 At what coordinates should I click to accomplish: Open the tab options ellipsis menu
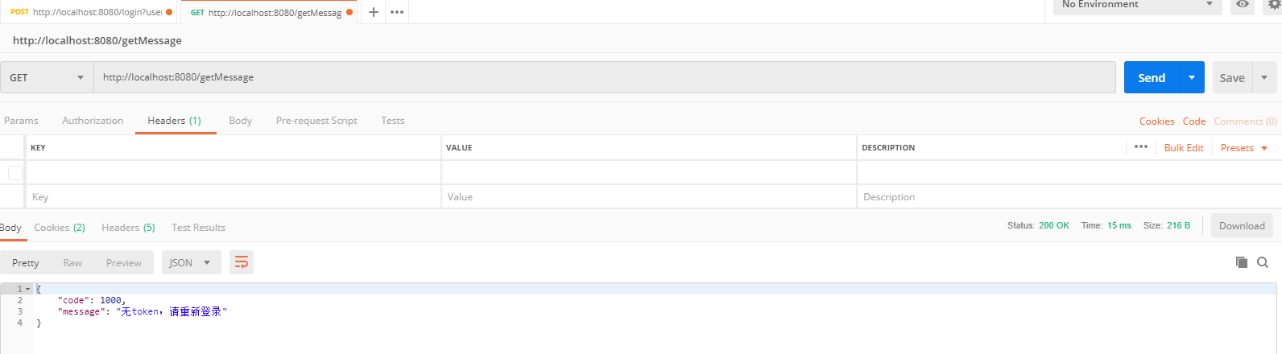(x=397, y=12)
